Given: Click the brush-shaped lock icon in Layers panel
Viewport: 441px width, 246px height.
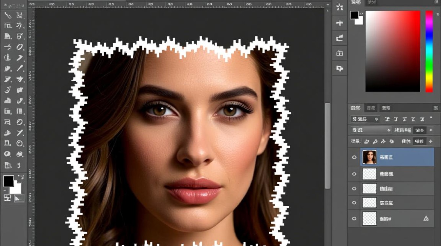Looking at the screenshot, I should [x=375, y=142].
